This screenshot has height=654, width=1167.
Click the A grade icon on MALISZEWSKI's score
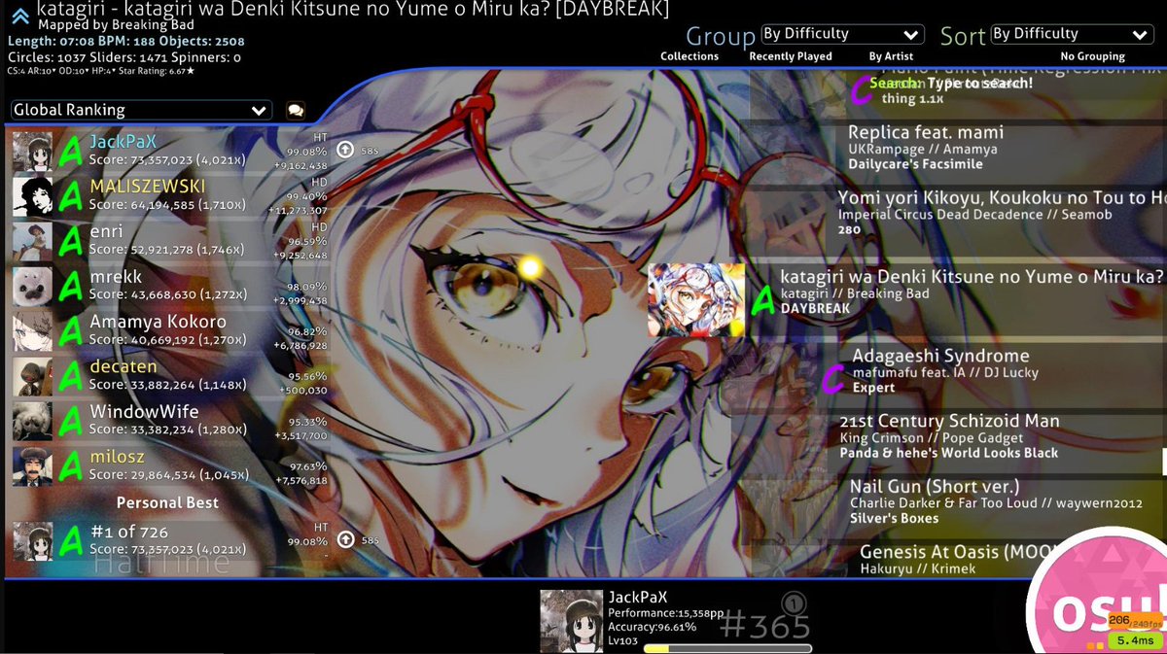click(x=71, y=197)
